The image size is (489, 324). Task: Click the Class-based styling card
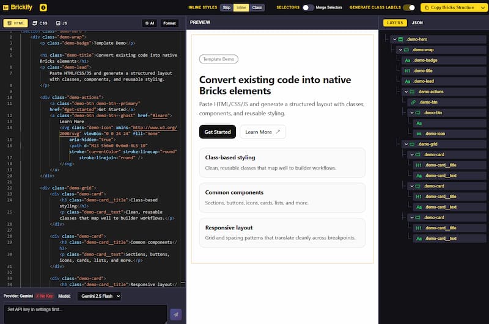[x=282, y=162]
